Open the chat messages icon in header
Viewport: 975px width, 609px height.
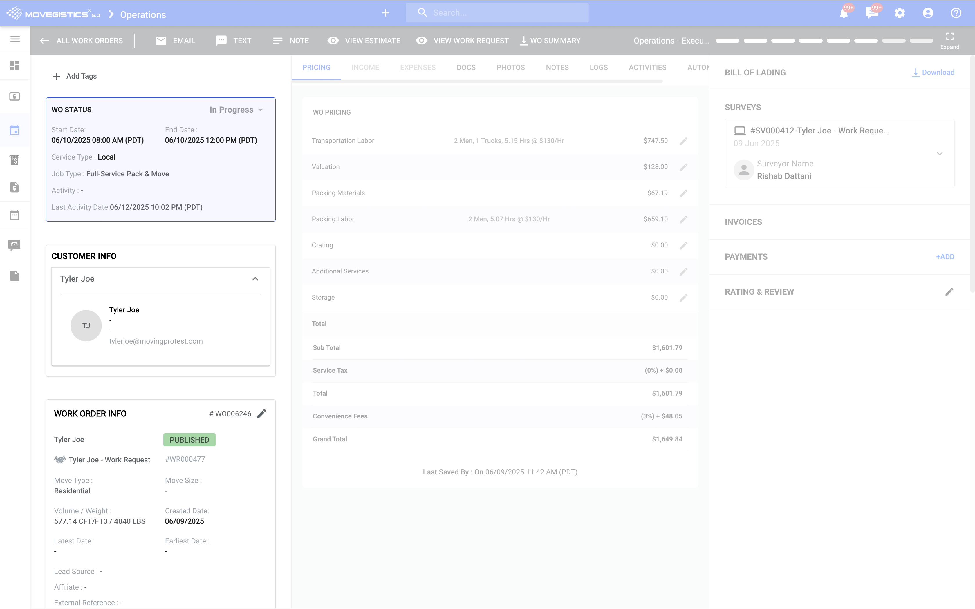(871, 13)
